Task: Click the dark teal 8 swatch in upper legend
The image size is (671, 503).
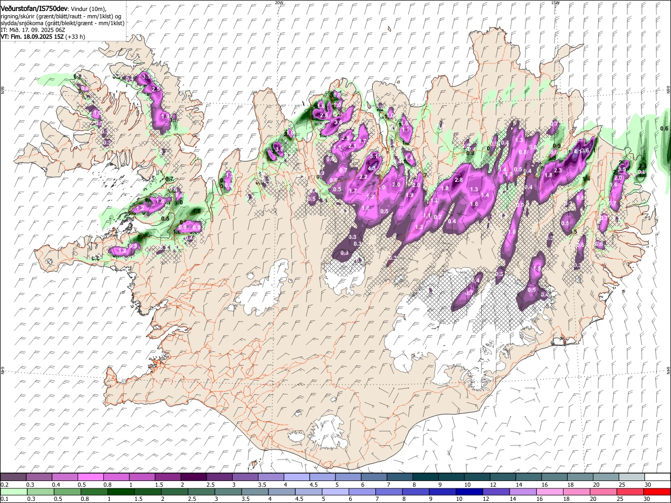Action: point(425,477)
